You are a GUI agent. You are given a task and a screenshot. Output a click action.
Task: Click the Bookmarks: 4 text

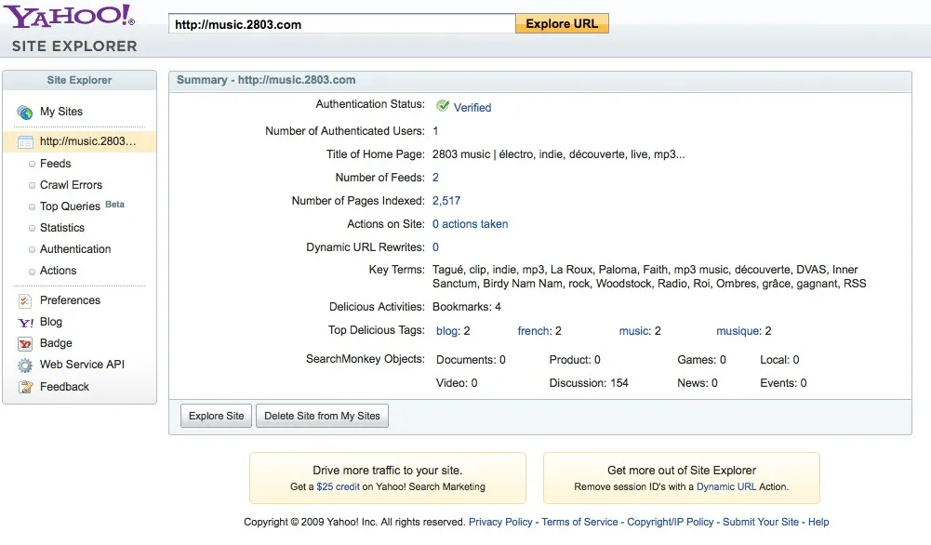[x=467, y=306]
